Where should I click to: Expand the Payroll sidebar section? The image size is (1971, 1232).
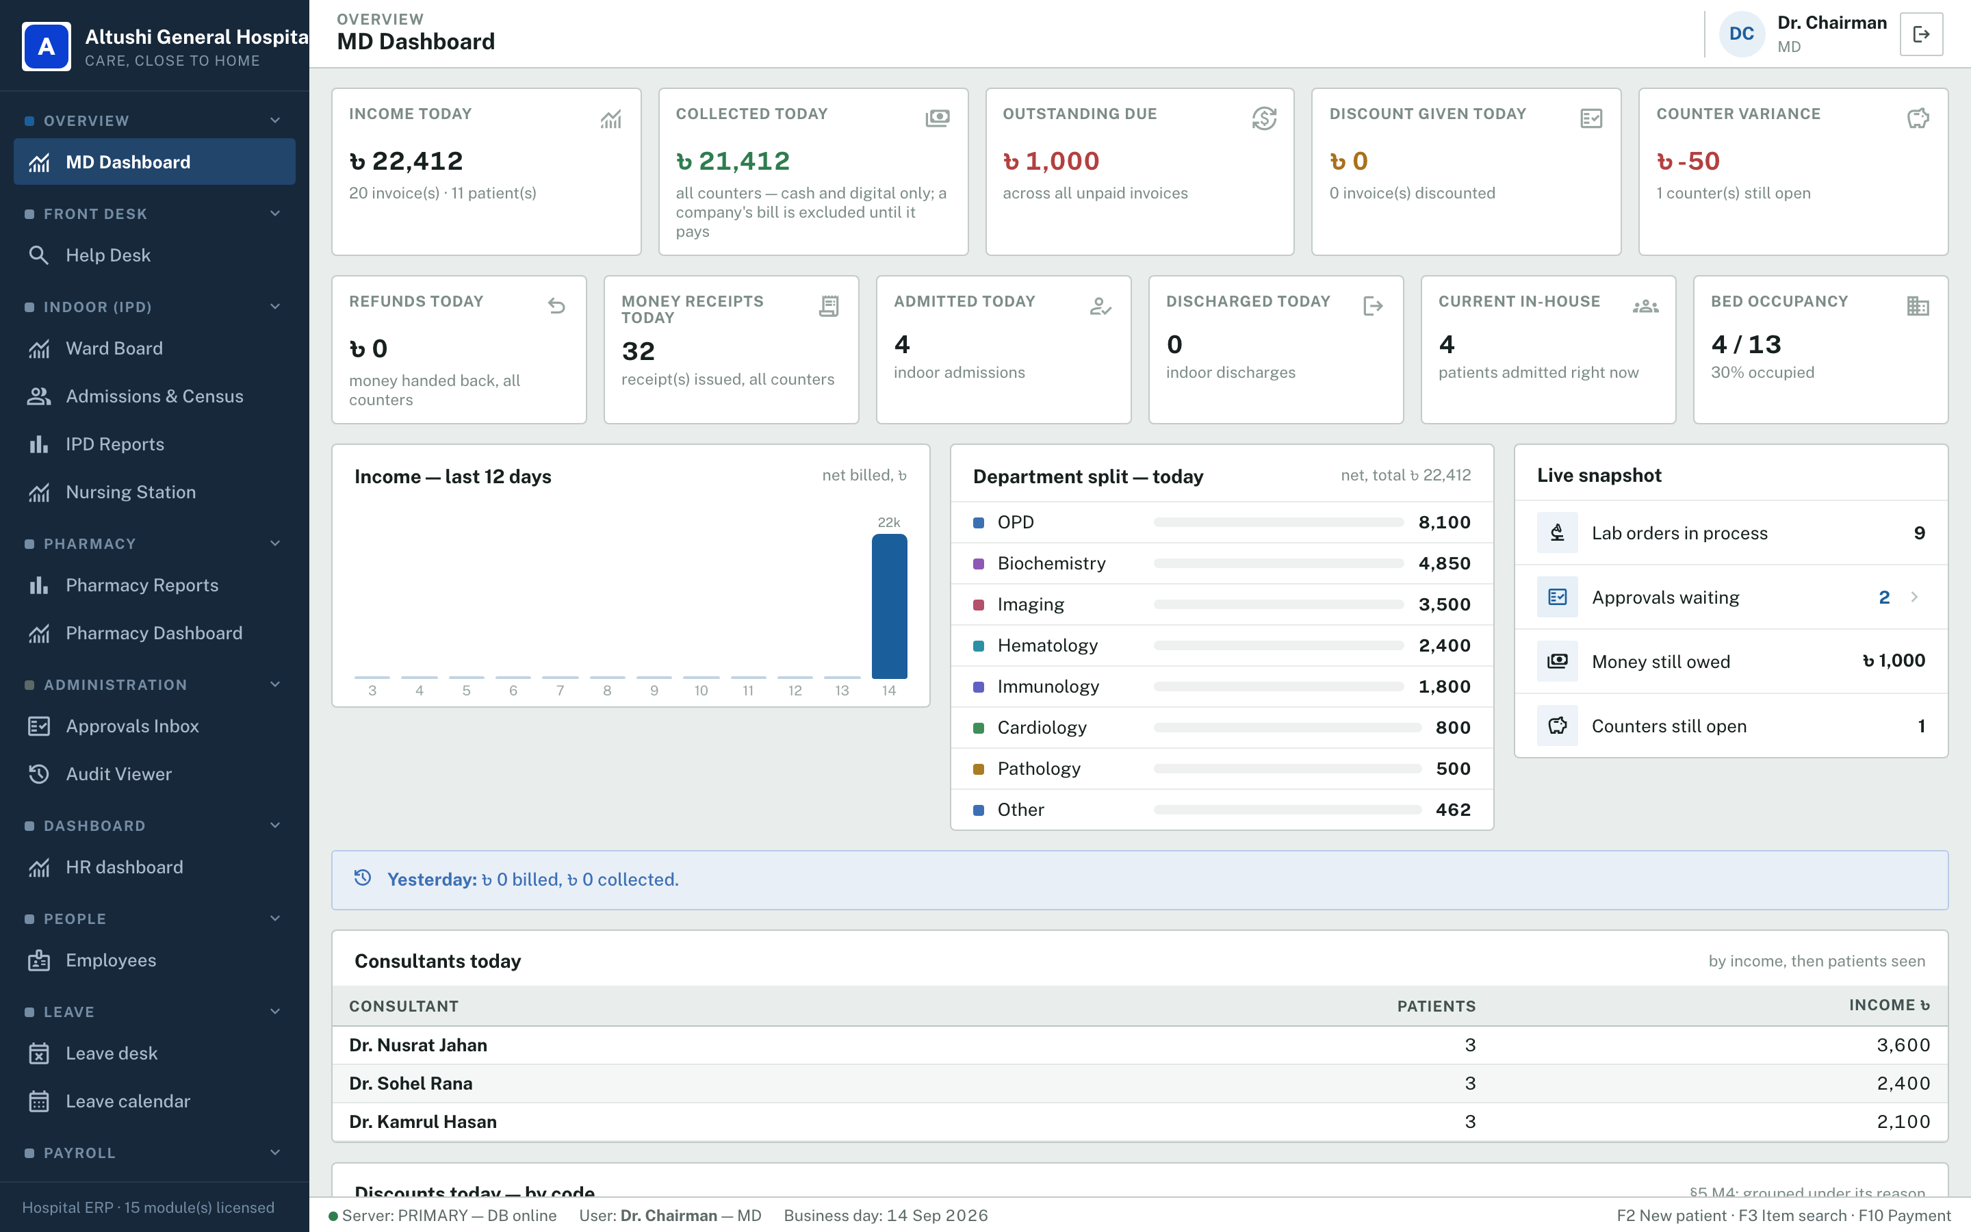(x=275, y=1153)
